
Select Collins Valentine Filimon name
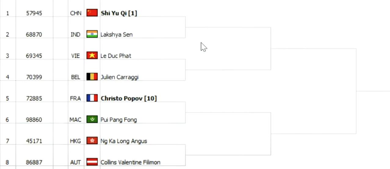click(x=130, y=162)
